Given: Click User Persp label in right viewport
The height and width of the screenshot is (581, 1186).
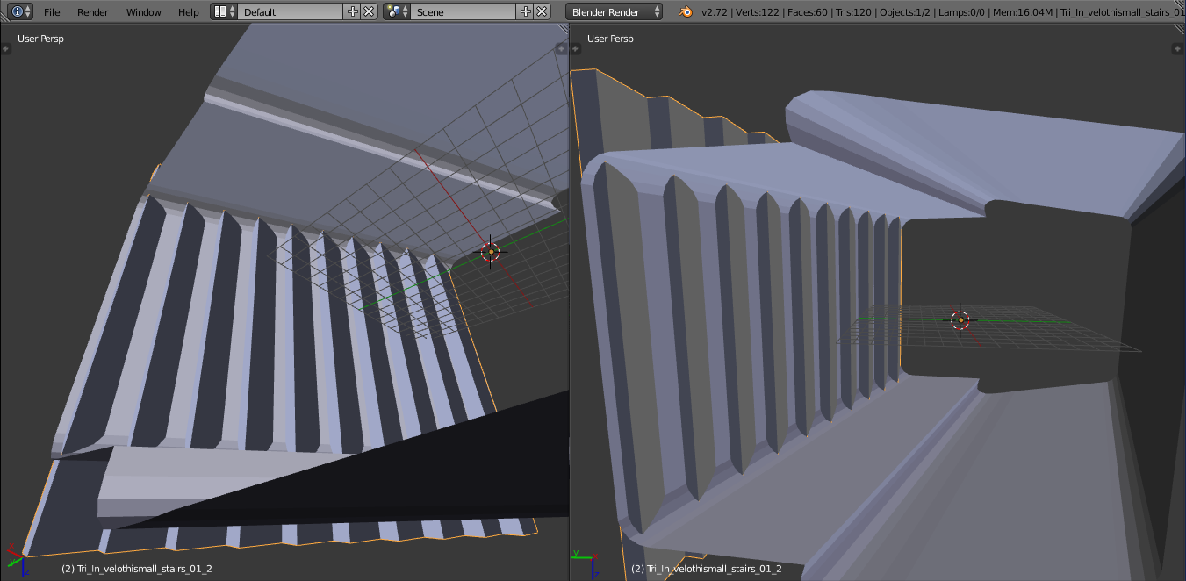Looking at the screenshot, I should click(610, 39).
